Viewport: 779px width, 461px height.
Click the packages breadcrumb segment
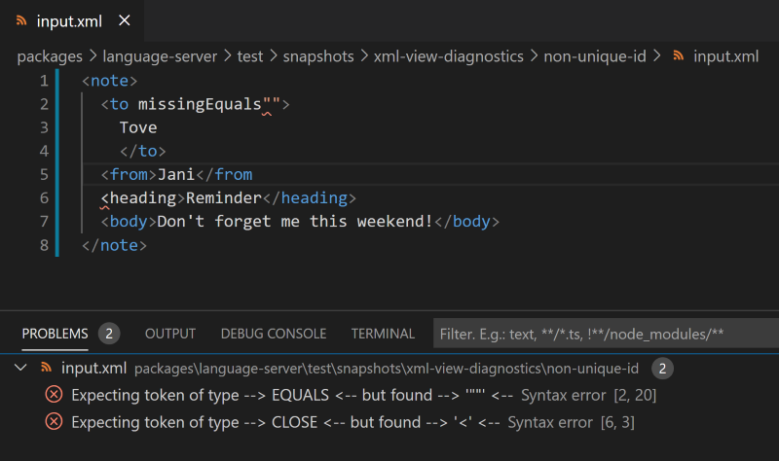click(49, 55)
